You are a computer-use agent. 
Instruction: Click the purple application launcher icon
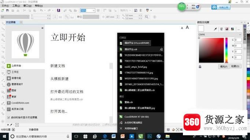[x=59, y=11]
